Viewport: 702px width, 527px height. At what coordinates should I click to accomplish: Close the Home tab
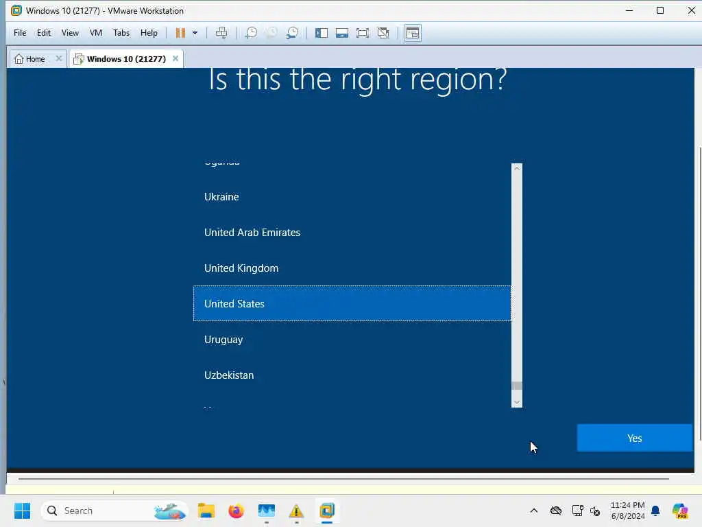59,58
